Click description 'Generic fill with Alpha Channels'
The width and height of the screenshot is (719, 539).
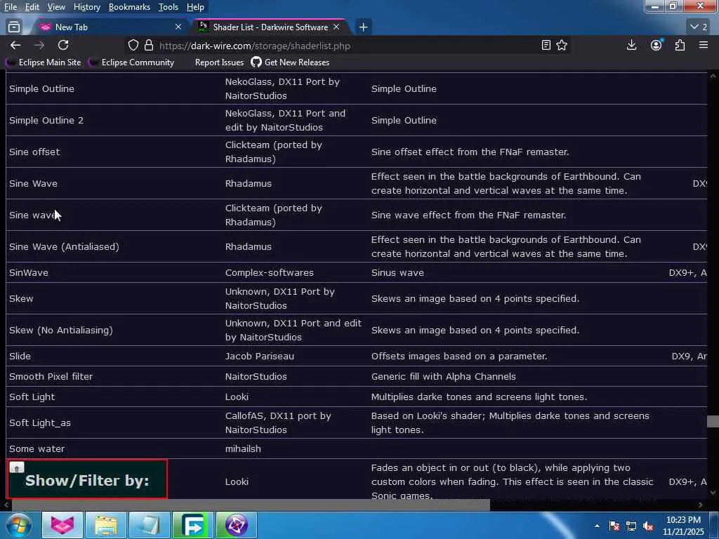point(444,377)
